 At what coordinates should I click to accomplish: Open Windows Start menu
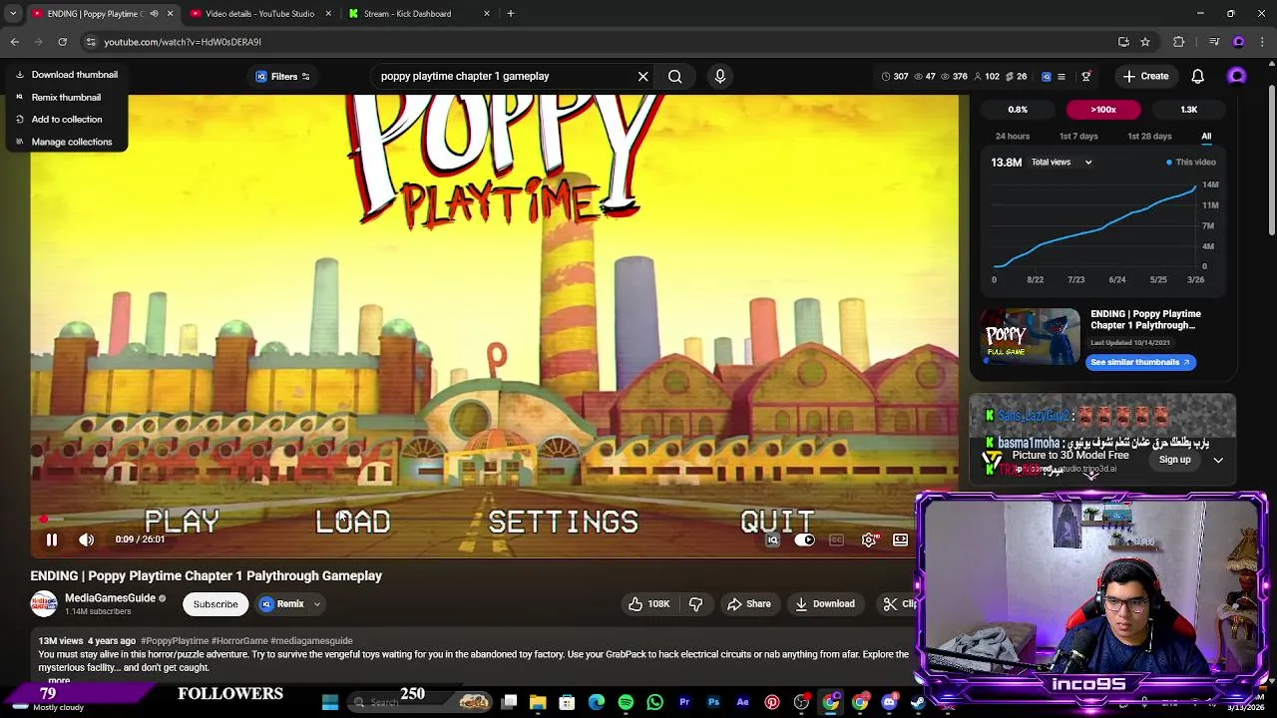coord(330,702)
